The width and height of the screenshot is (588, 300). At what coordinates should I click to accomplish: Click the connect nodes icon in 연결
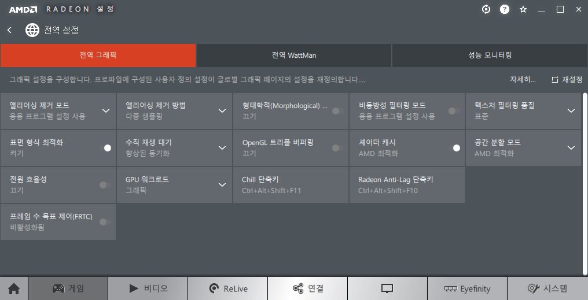(297, 288)
